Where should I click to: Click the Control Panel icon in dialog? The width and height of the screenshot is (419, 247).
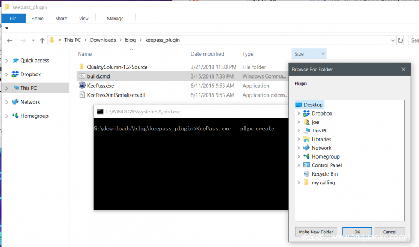pyautogui.click(x=307, y=165)
